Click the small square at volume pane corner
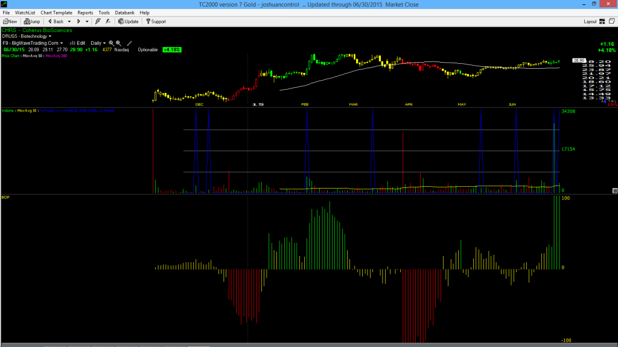 pos(615,191)
